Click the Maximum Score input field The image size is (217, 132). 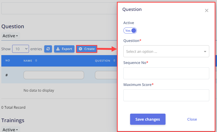166,95
